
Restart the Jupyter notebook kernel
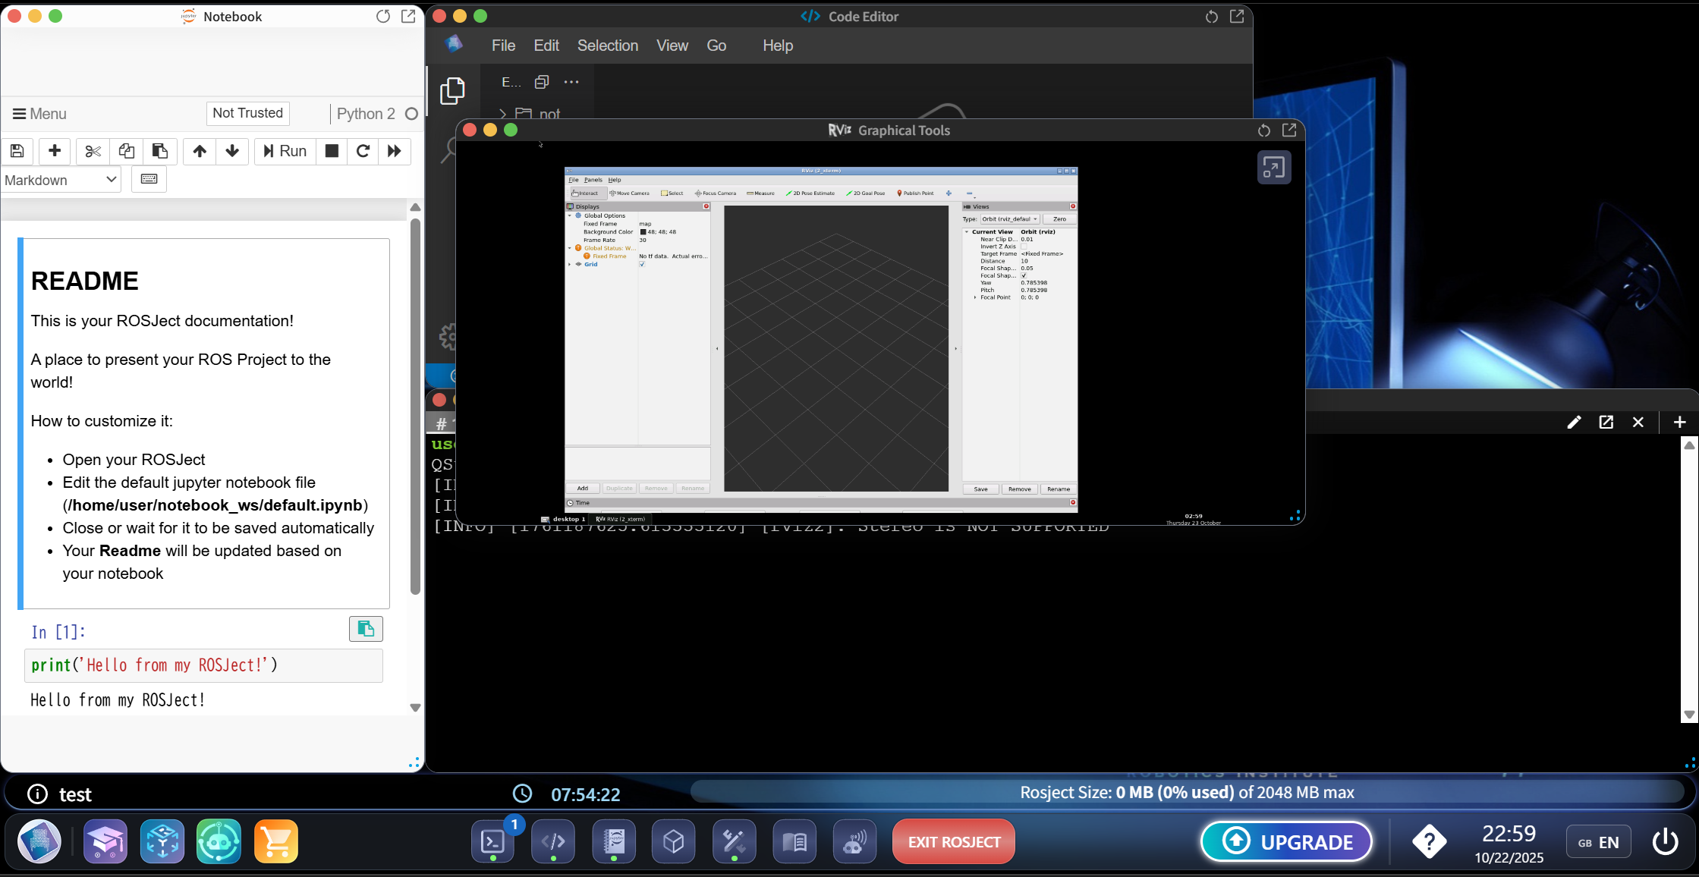[x=363, y=151]
